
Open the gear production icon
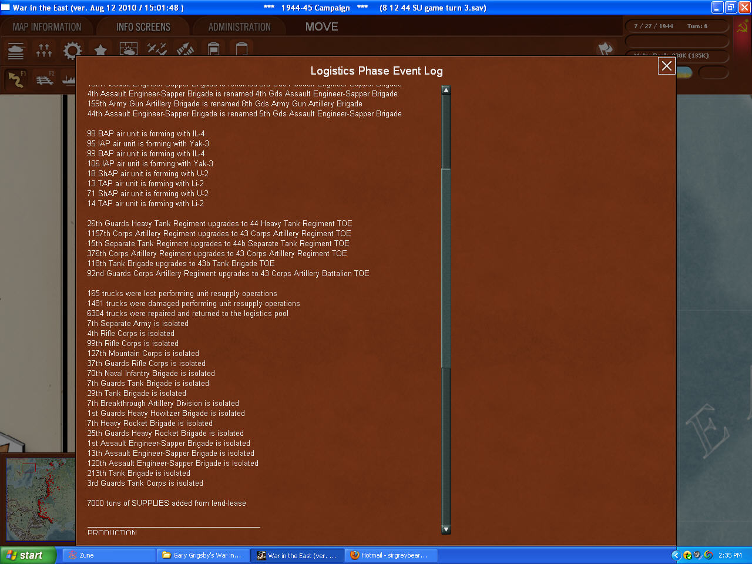click(x=72, y=50)
